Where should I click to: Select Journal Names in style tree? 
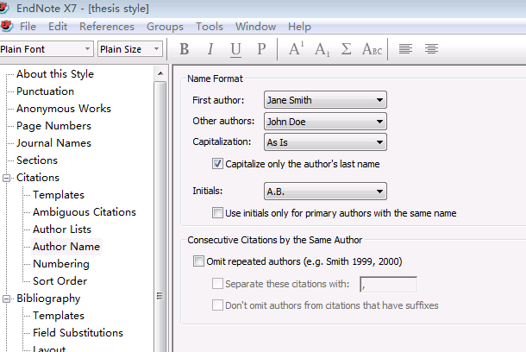[53, 143]
